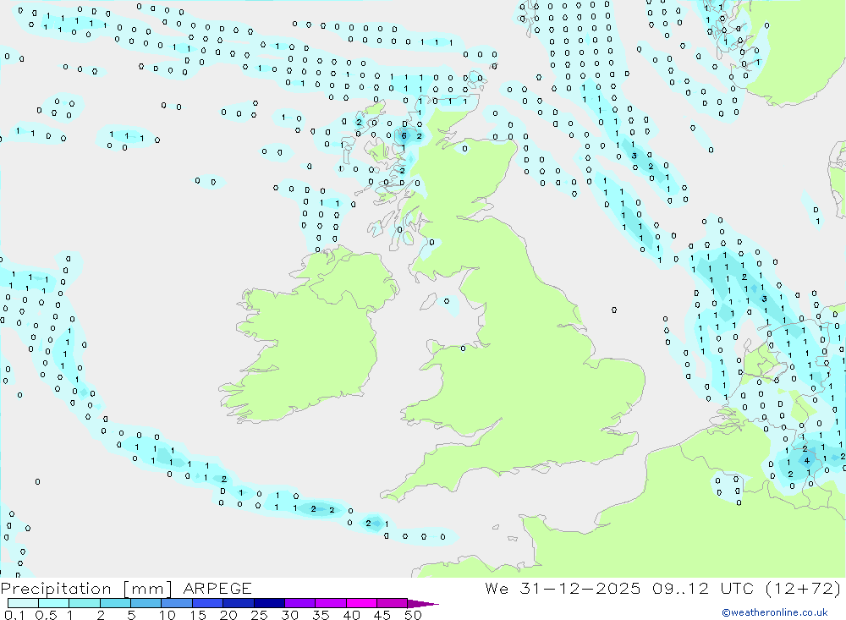Pick the 10–15 mm legend swatch

point(177,603)
